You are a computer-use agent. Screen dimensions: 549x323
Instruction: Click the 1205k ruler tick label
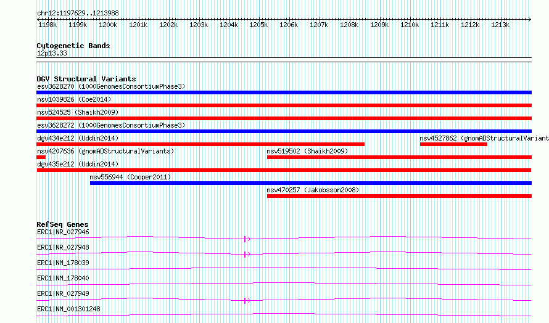[x=258, y=25]
